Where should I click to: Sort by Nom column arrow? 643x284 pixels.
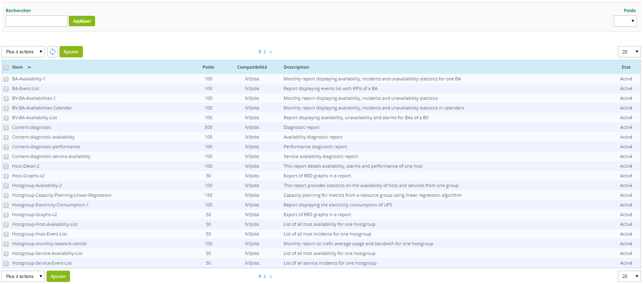point(30,67)
